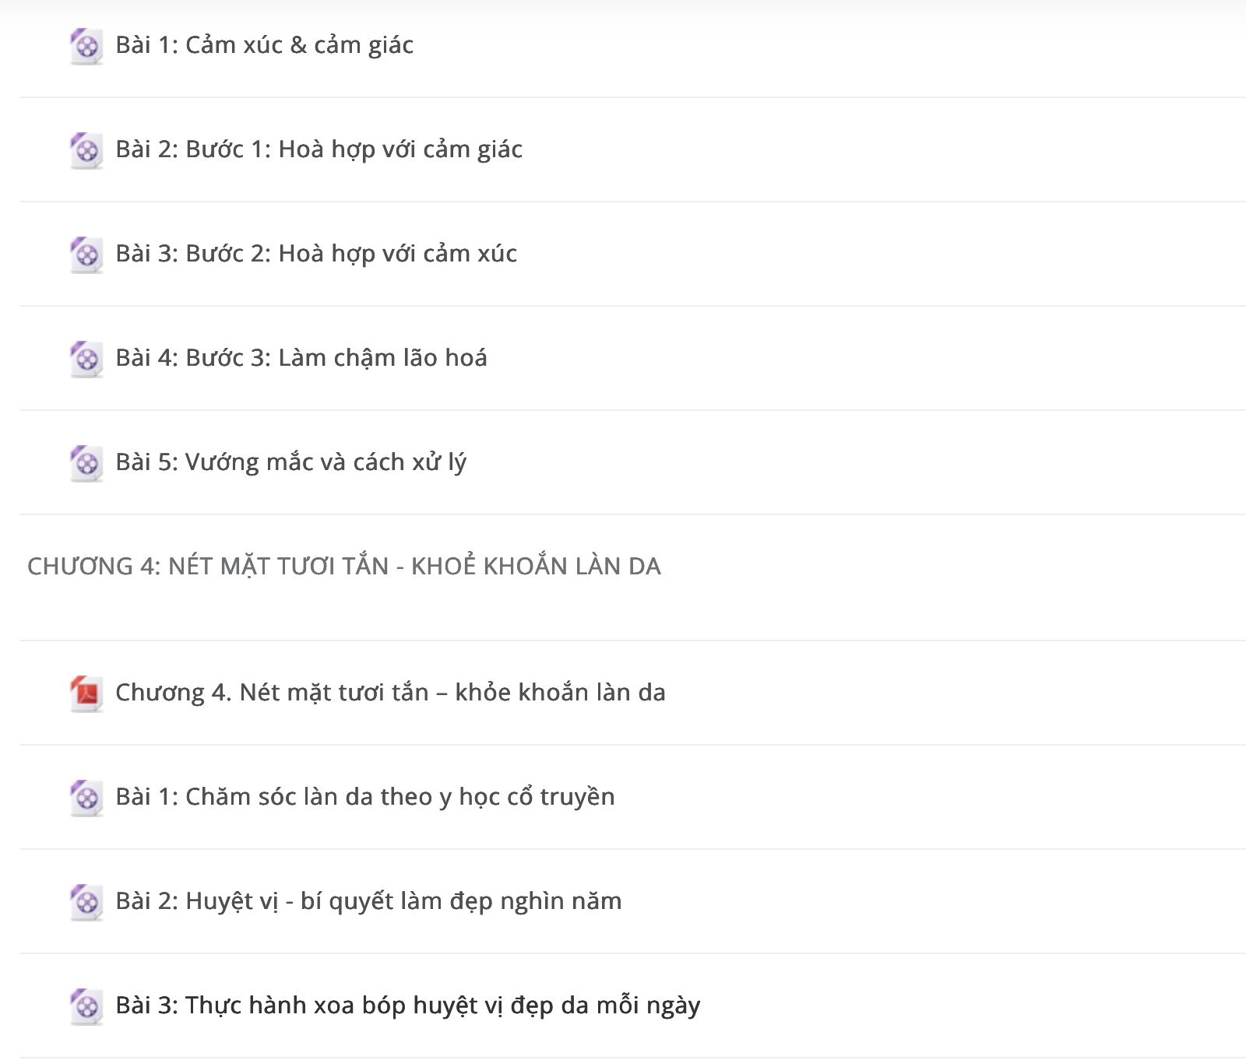Click video icon for Làm chậm lão hoá
Viewport: 1246px width, 1060px height.
[x=86, y=359]
